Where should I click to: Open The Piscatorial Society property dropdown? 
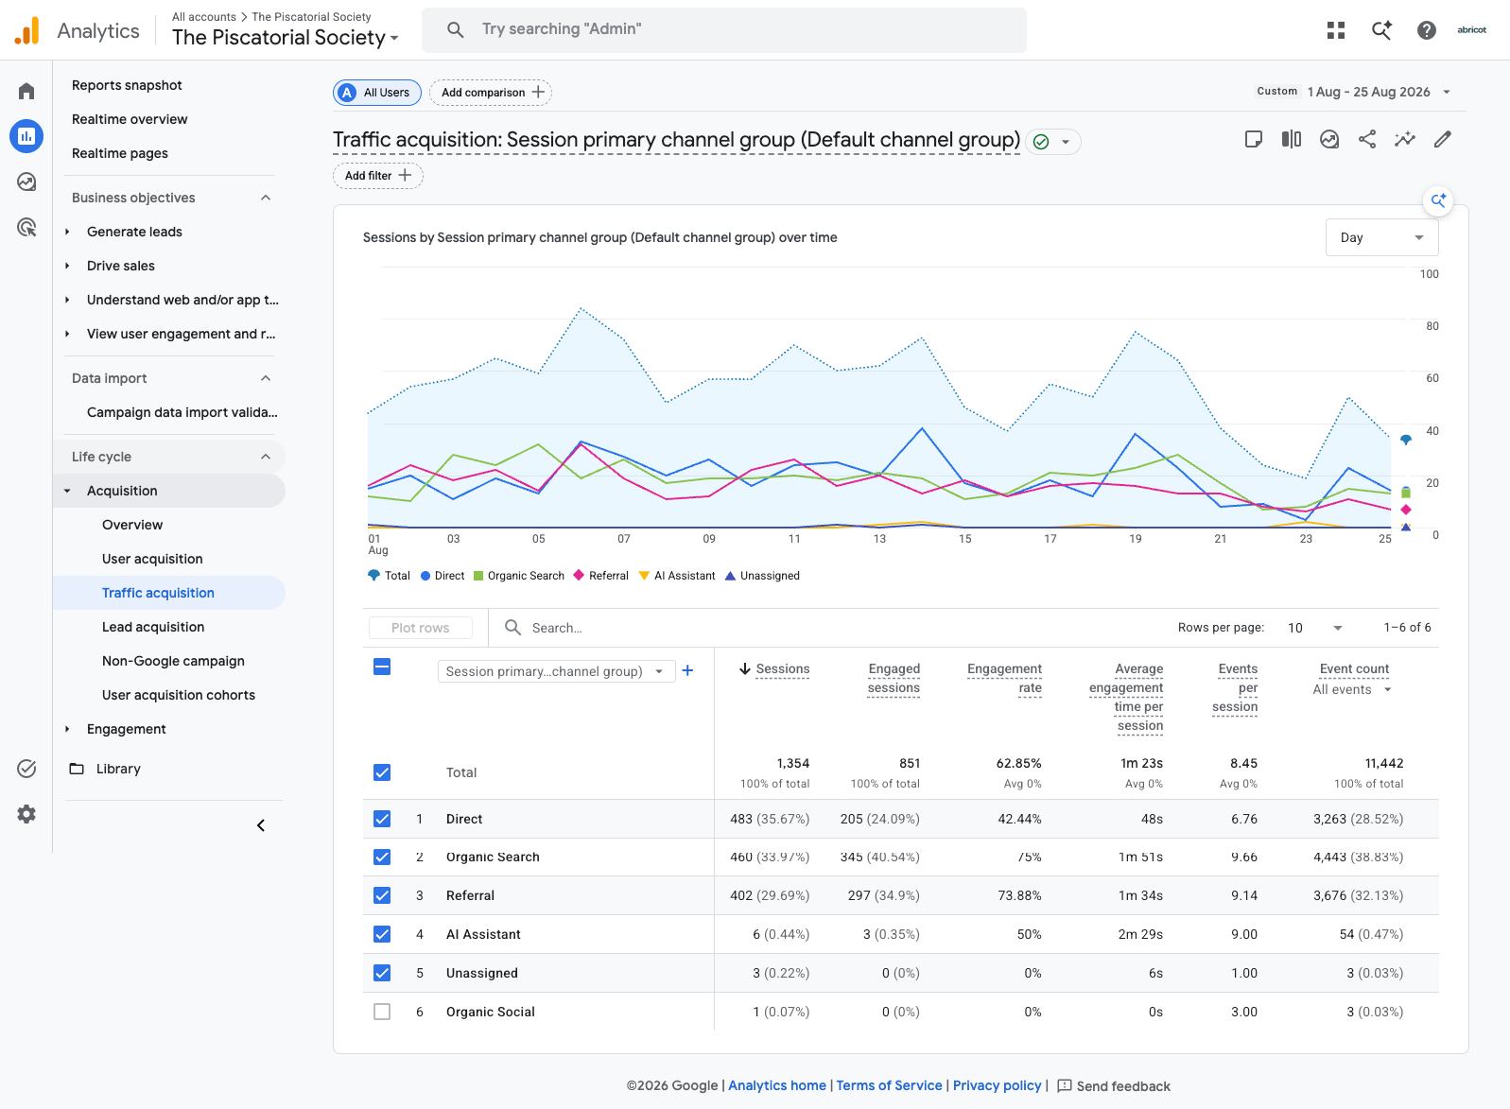[286, 38]
